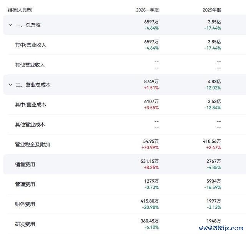Viewport: 246px width, 234px height.
Task: Collapse the 二、营业总成本 section chevron
Action: (x=10, y=85)
